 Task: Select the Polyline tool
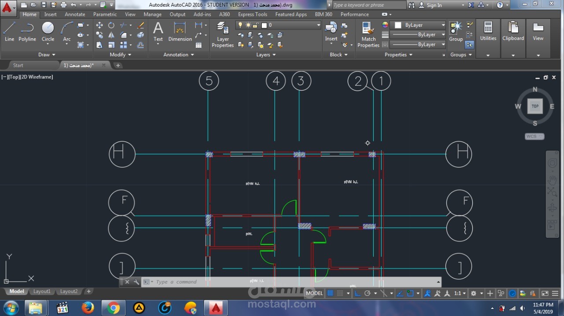pos(27,31)
